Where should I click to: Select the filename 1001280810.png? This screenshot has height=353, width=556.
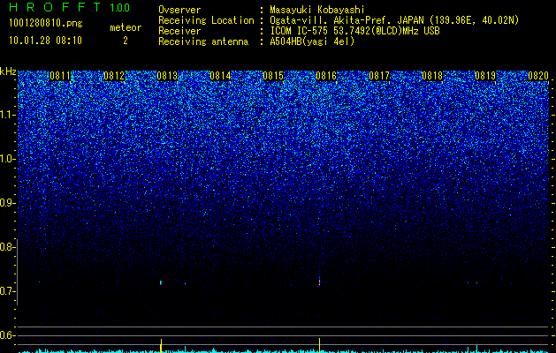tap(46, 24)
